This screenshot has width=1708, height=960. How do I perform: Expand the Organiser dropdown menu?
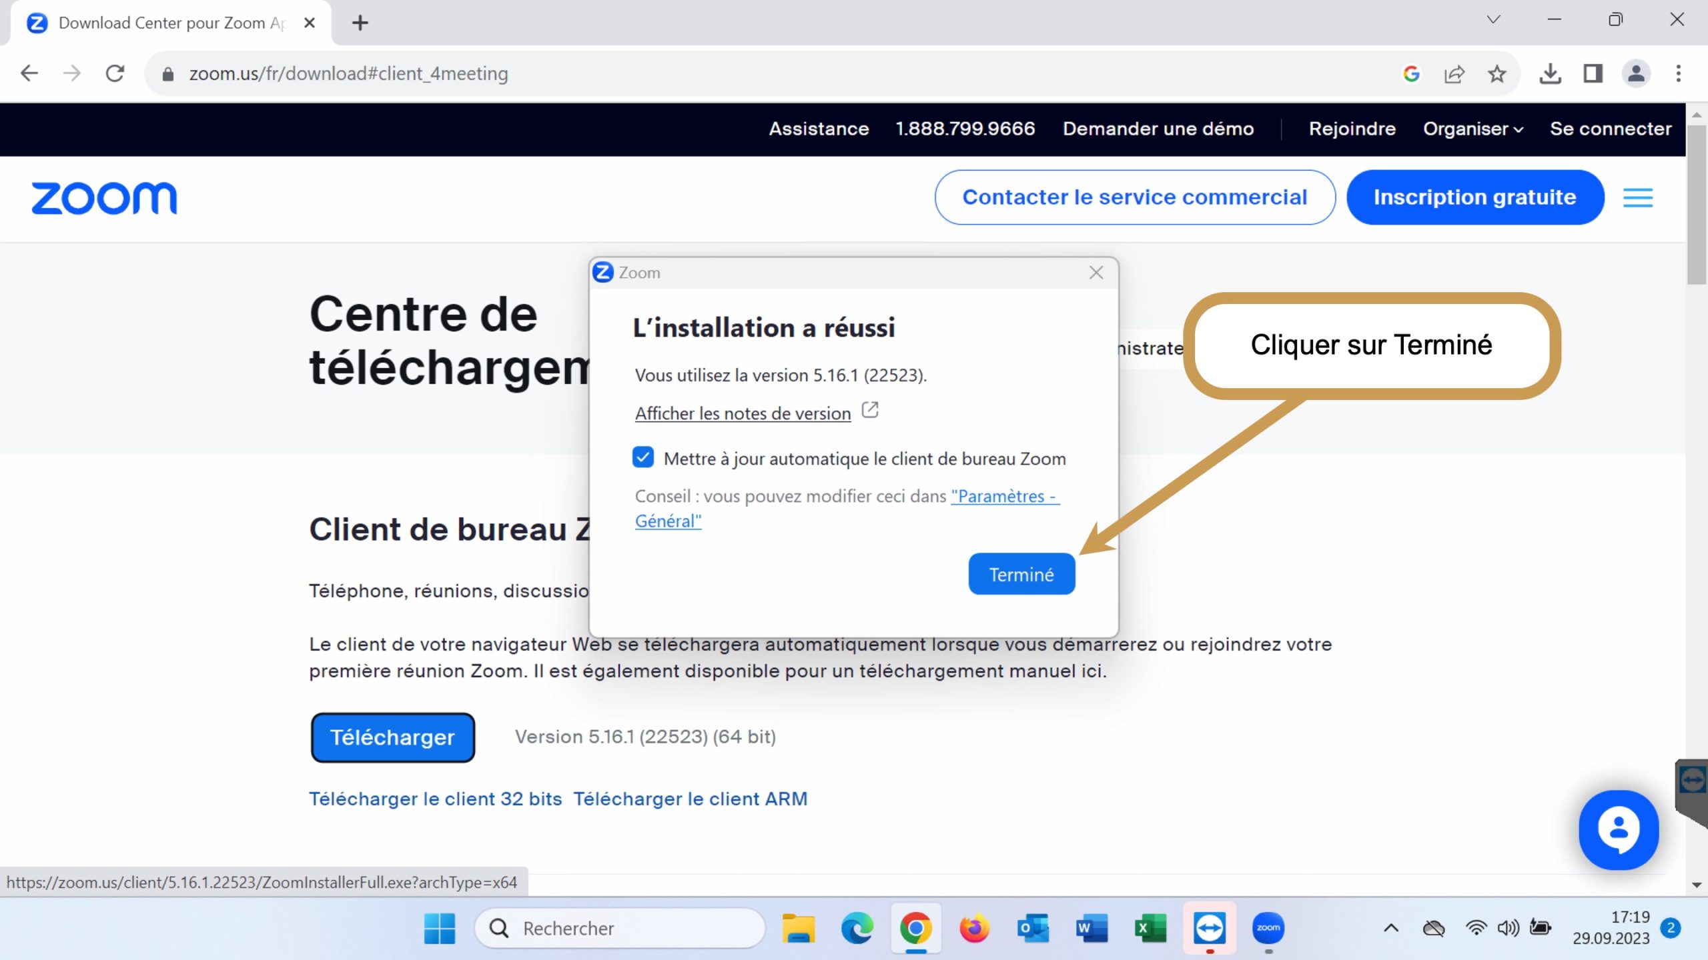pos(1472,129)
